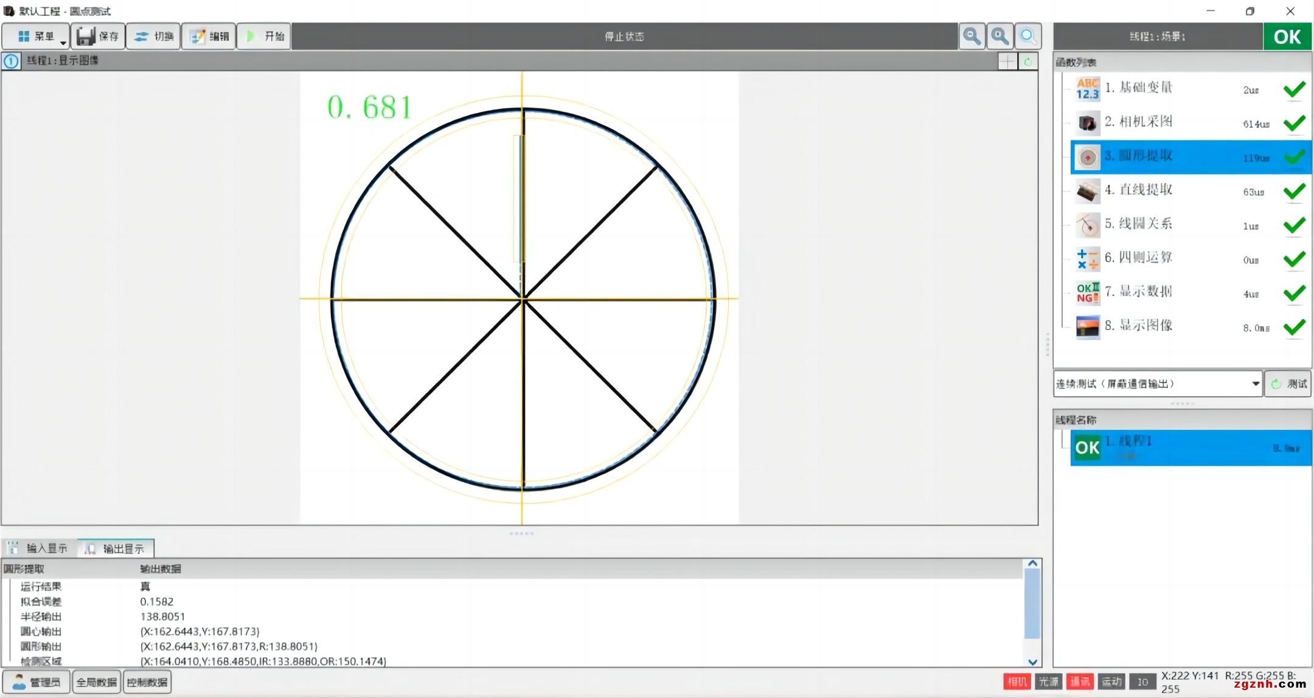Image resolution: width=1314 pixels, height=698 pixels.
Task: Click the 保存 (Save) floppy disk button
Action: point(98,36)
